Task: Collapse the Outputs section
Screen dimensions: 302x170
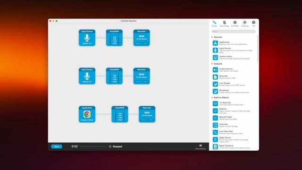Action: coord(212,64)
